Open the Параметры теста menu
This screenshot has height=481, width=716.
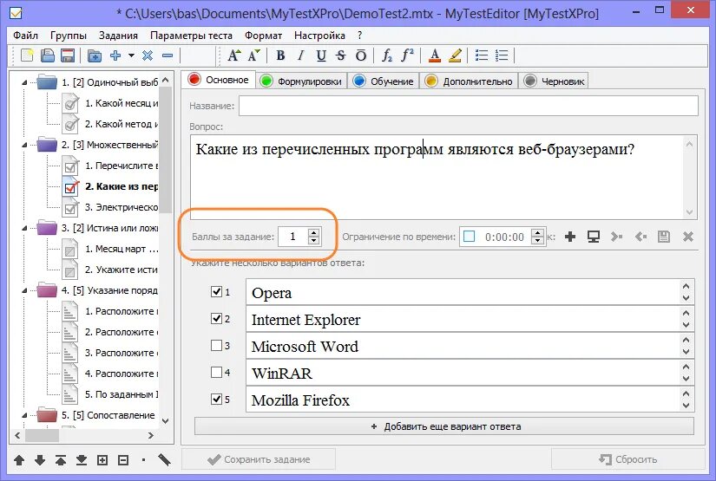pos(191,36)
